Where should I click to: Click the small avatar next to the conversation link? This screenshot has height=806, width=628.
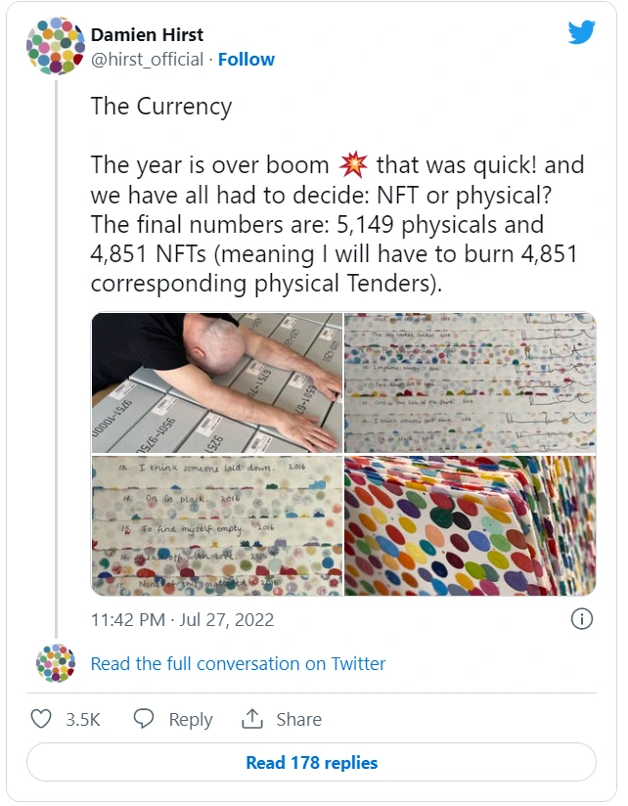point(56,663)
